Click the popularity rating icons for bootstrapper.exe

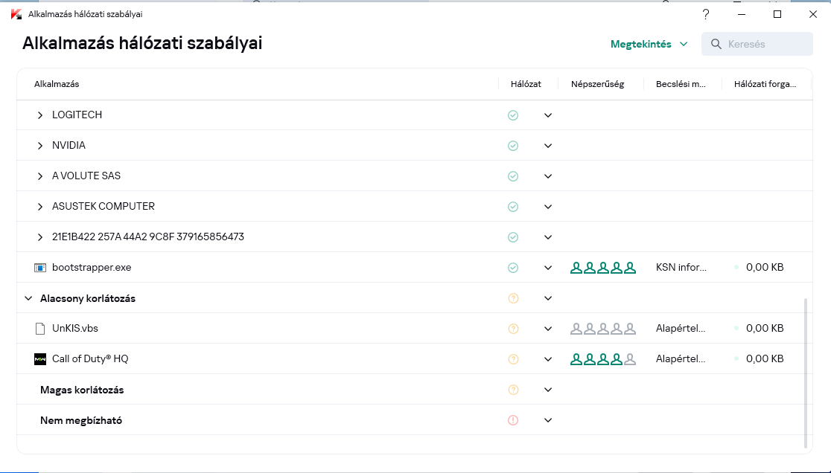click(603, 268)
